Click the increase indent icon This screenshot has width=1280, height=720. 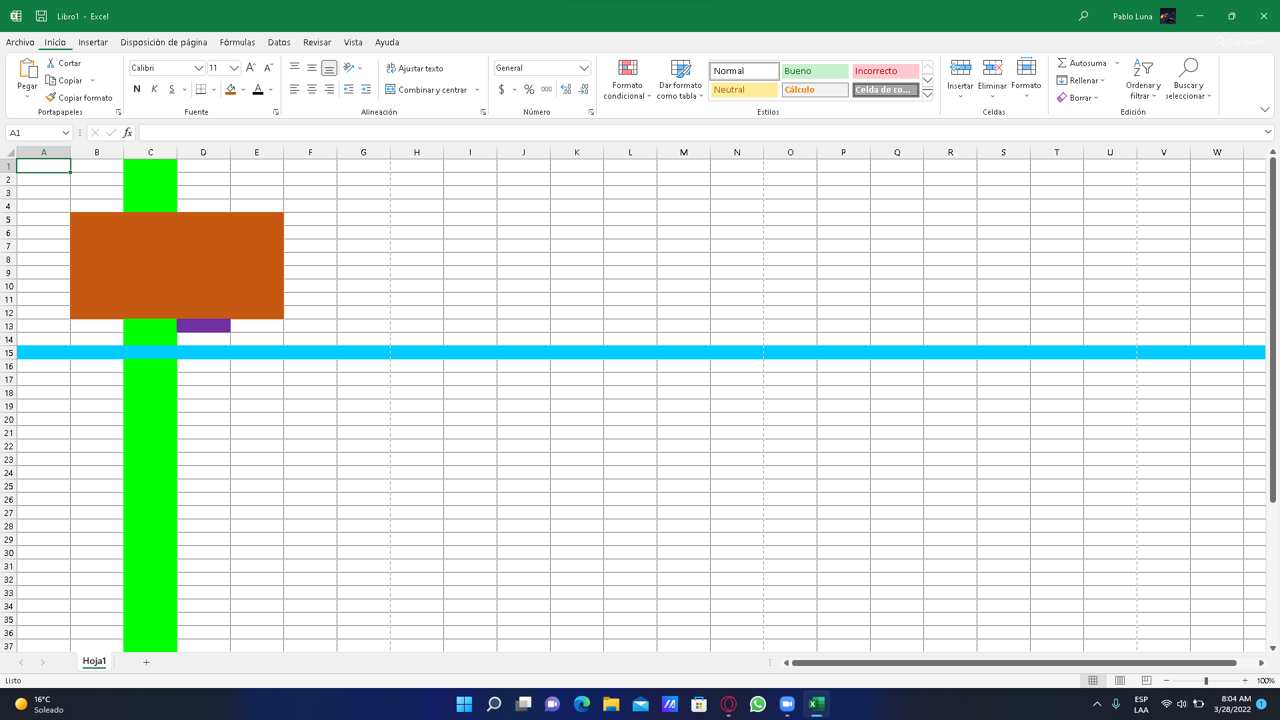(x=366, y=89)
